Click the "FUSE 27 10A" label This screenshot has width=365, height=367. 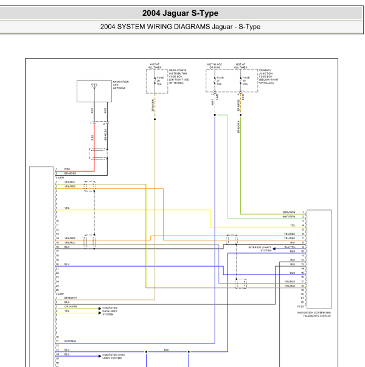(220, 81)
